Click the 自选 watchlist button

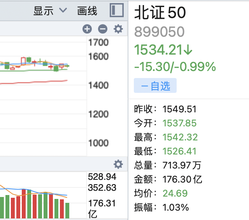tap(155, 86)
